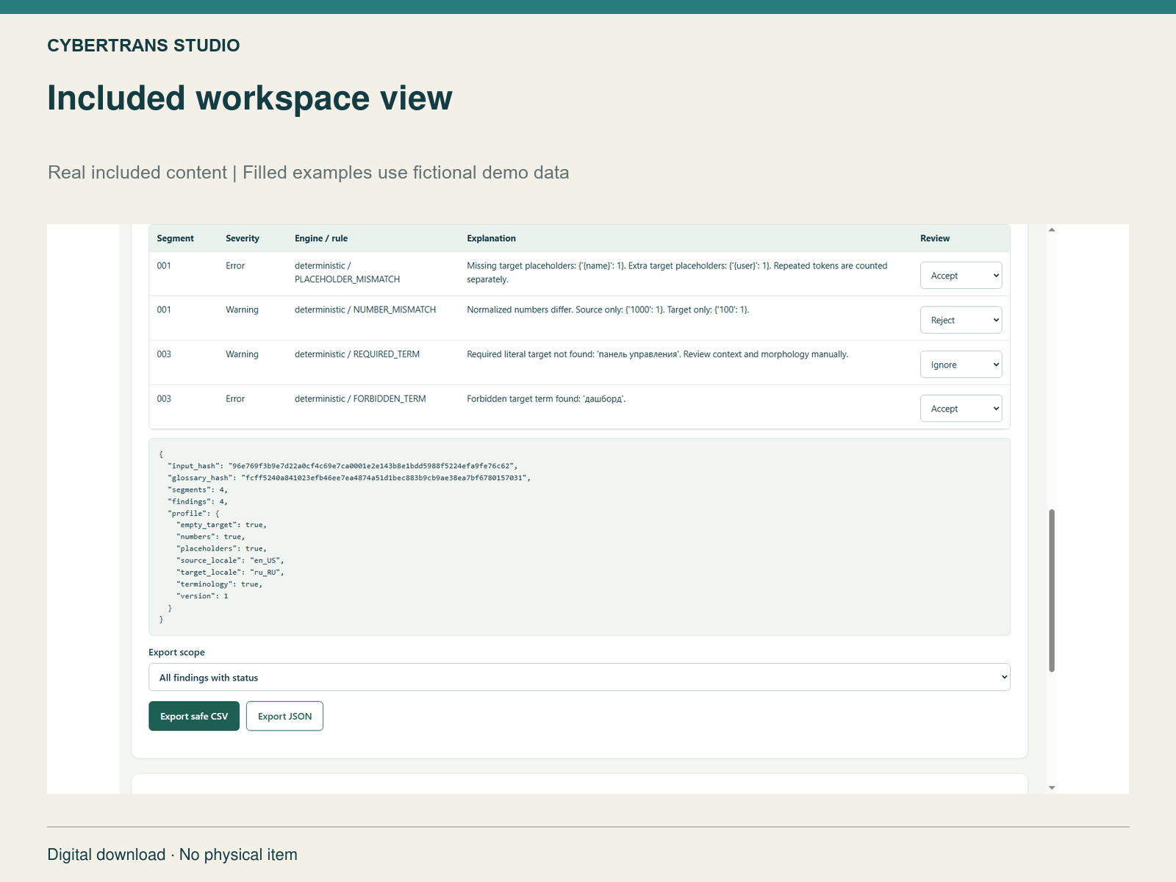Click Error severity in PLACEHOLDER_MISMATCH row

coord(235,265)
